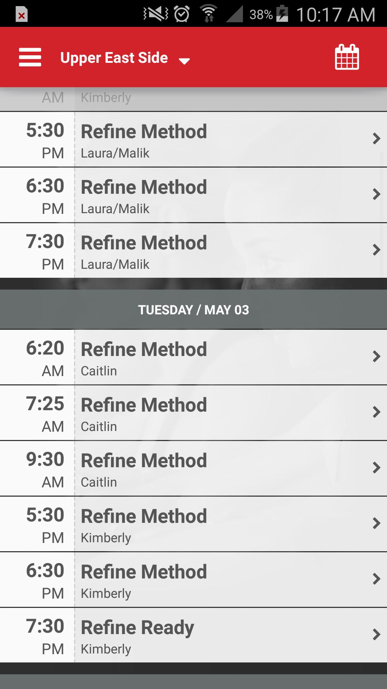Choose the 9:30 AM Caitlin class
Viewport: 387px width, 689px height.
click(x=193, y=469)
